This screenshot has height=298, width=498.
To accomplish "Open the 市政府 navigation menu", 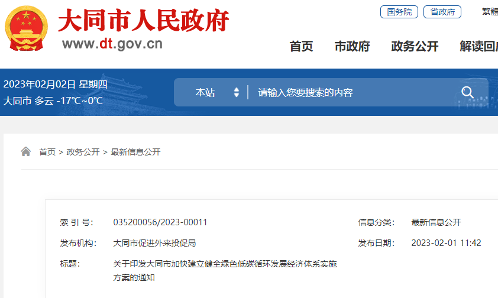I will 352,47.
